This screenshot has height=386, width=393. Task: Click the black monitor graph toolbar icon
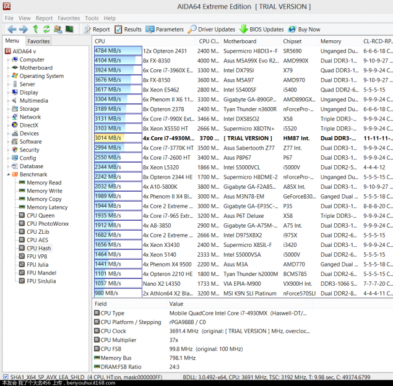point(69,29)
